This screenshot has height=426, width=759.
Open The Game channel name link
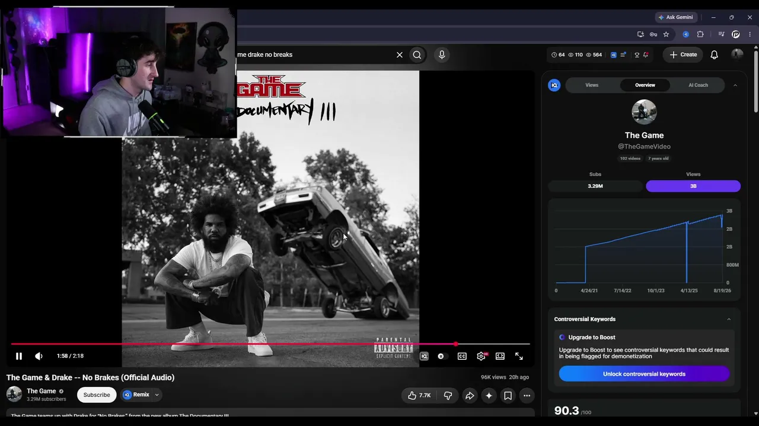(x=42, y=391)
